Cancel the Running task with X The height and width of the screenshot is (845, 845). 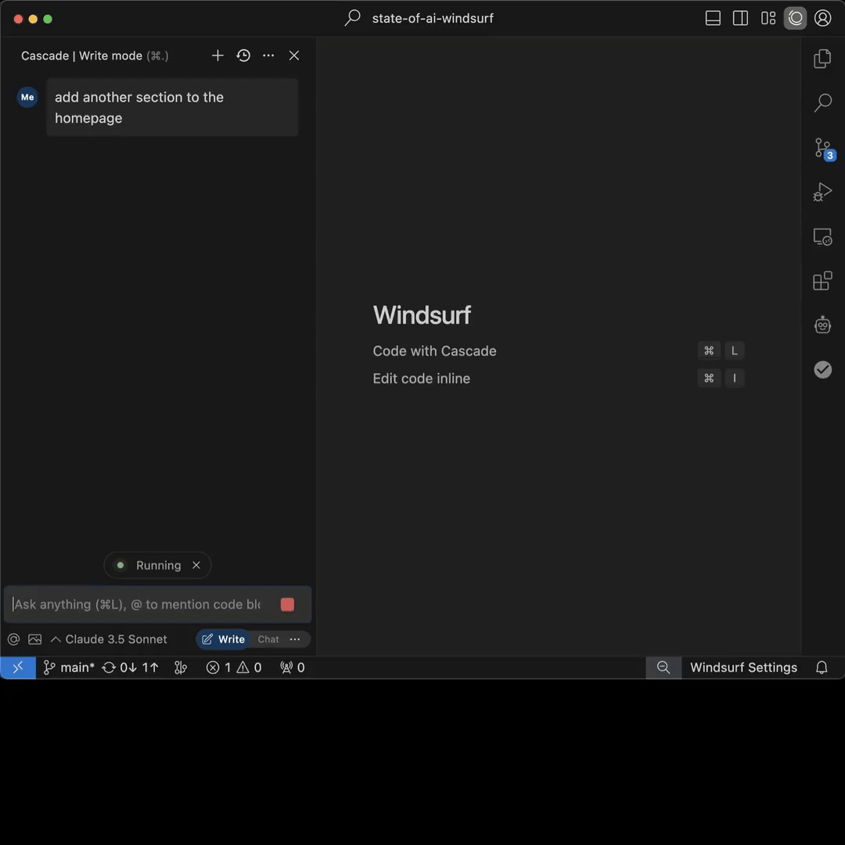(196, 565)
